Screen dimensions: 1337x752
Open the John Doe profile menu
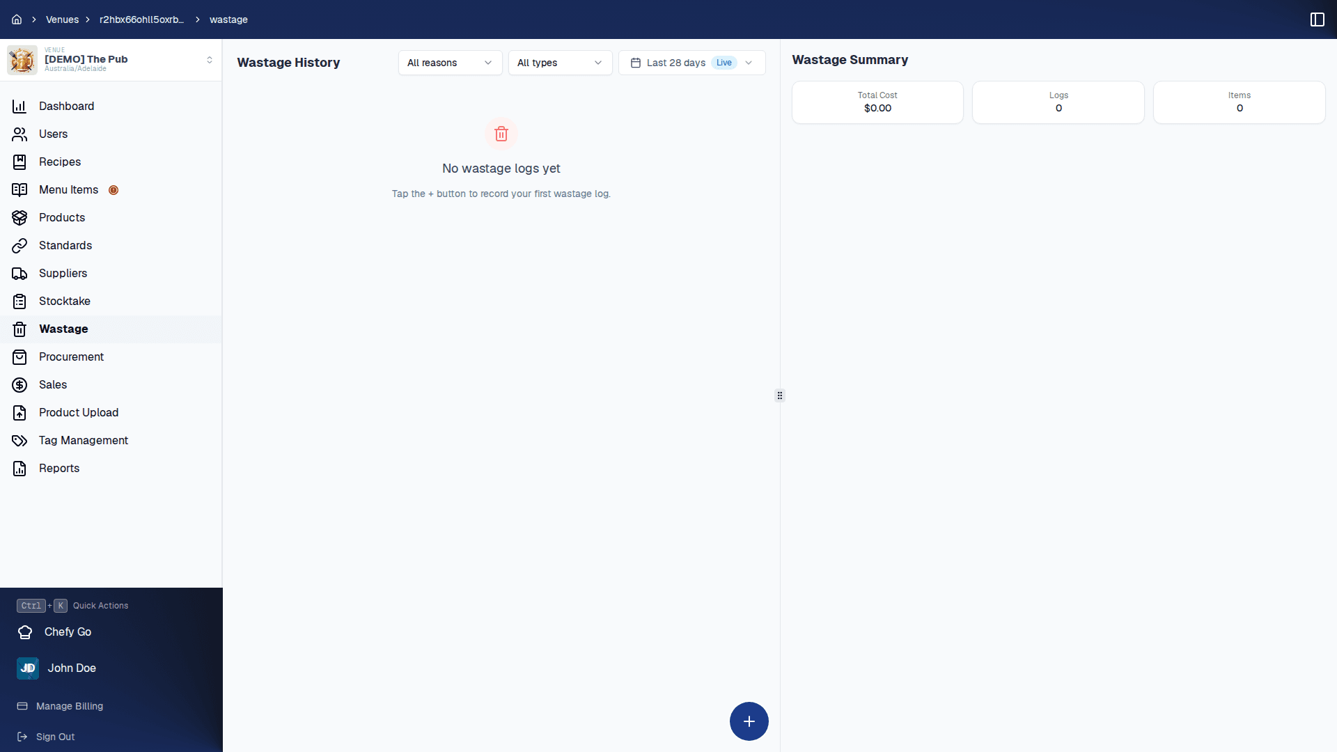(x=72, y=668)
